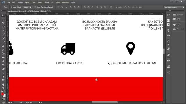Open the Brush Presets panel icon
This screenshot has width=186, height=104.
tap(168, 35)
